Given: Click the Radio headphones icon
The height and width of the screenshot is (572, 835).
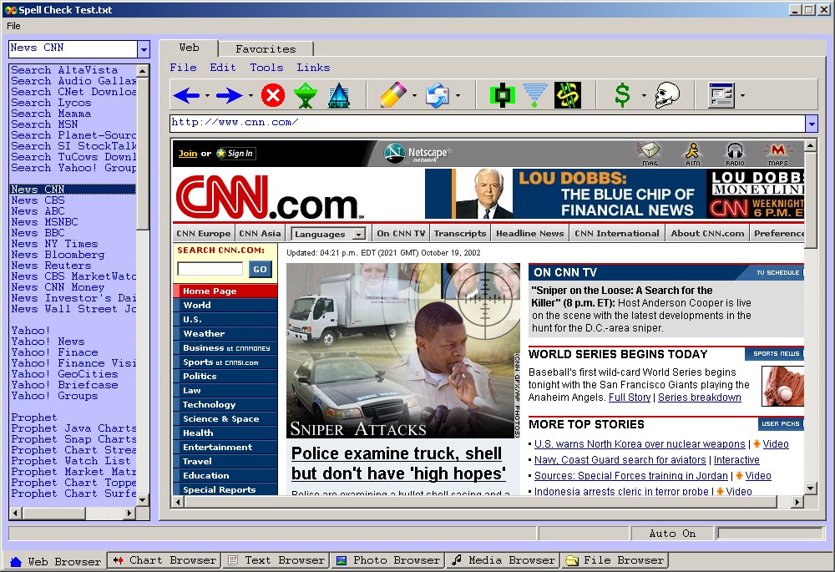Looking at the screenshot, I should coord(735,154).
